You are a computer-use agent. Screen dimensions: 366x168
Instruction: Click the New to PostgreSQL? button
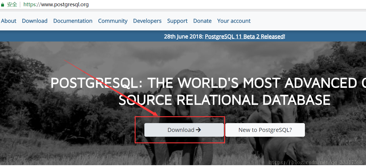[x=265, y=130]
